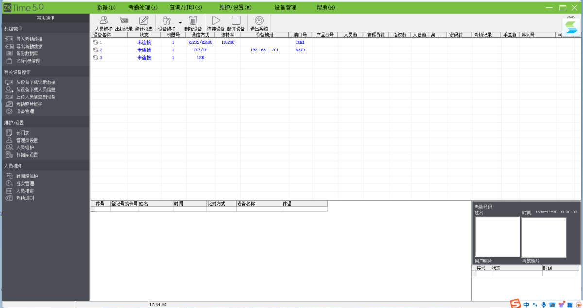This screenshot has width=583, height=308.
Task: Open 考勤规则 in the 人员排班 section
Action: [25, 198]
